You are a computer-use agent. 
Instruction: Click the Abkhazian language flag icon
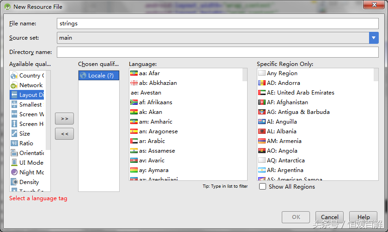coord(134,83)
